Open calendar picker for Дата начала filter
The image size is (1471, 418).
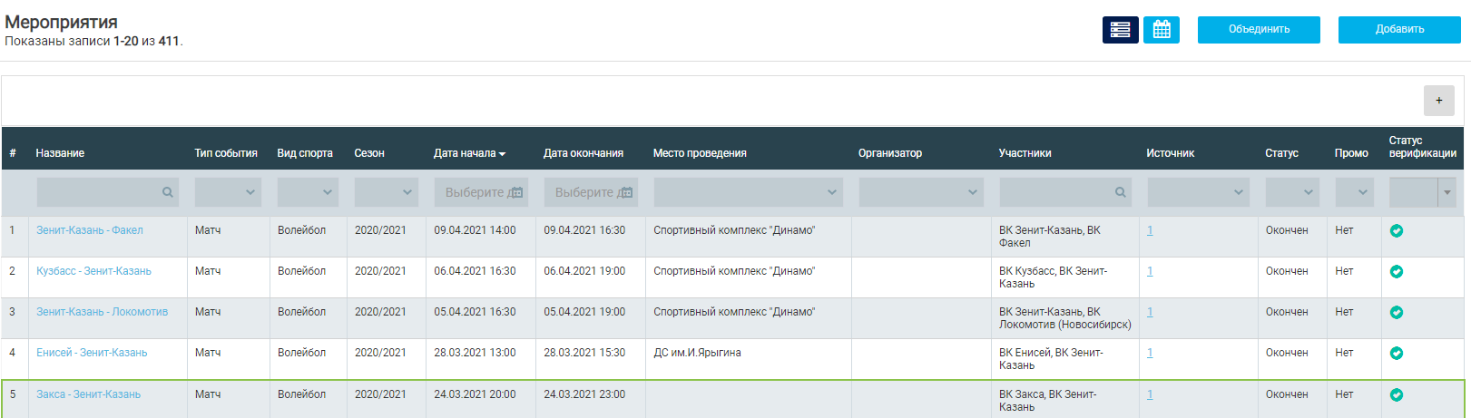(x=516, y=192)
